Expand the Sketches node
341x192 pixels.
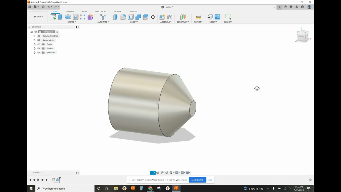tap(34, 53)
